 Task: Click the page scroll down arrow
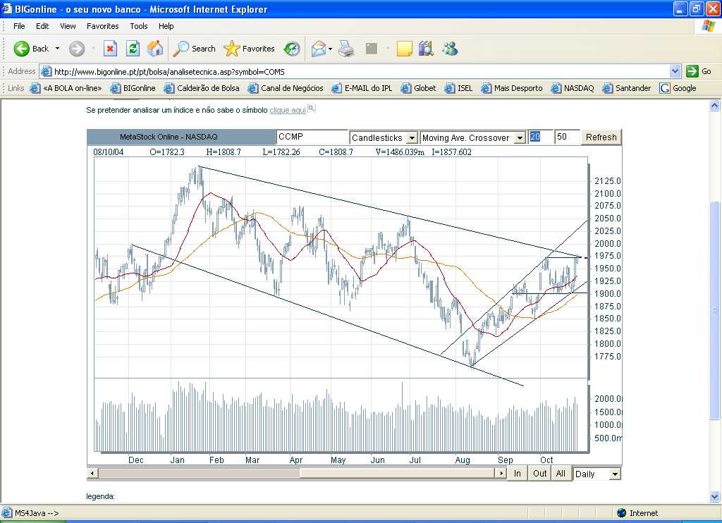tap(714, 496)
